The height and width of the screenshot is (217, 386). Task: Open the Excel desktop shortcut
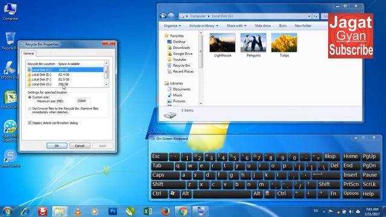10,99
